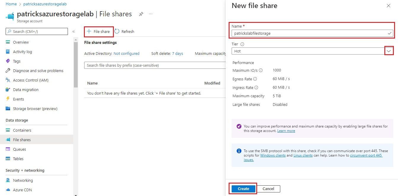Image resolution: width=398 pixels, height=196 pixels.
Task: Open the Events menu item
Action: point(18,99)
